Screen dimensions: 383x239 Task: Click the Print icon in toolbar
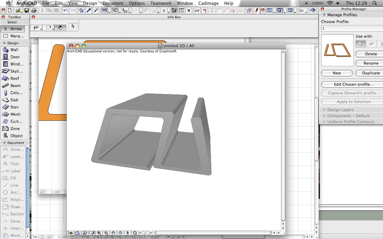pyautogui.click(x=34, y=10)
